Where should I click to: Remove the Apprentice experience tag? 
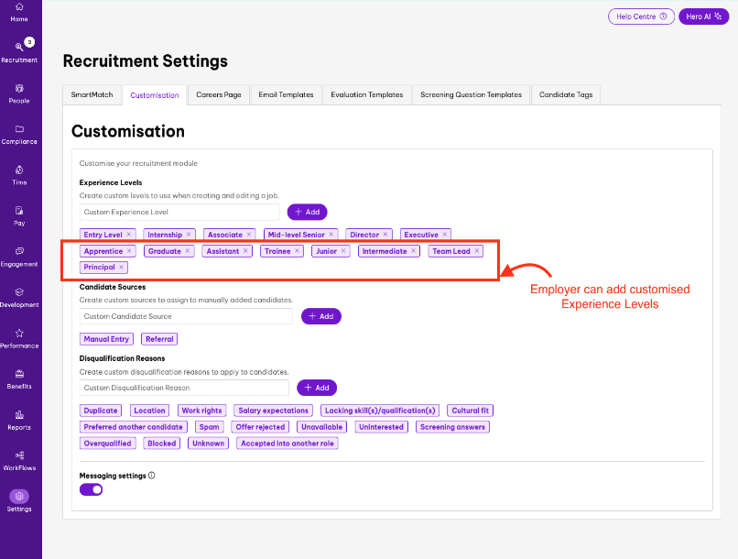click(x=129, y=251)
